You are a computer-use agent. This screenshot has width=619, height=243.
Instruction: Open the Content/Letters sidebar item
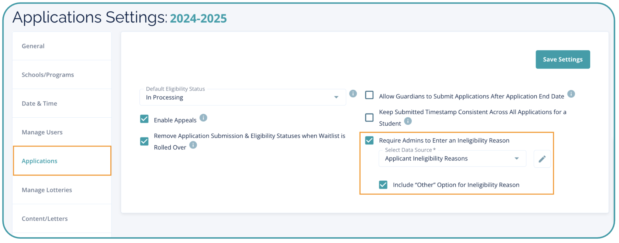point(45,219)
